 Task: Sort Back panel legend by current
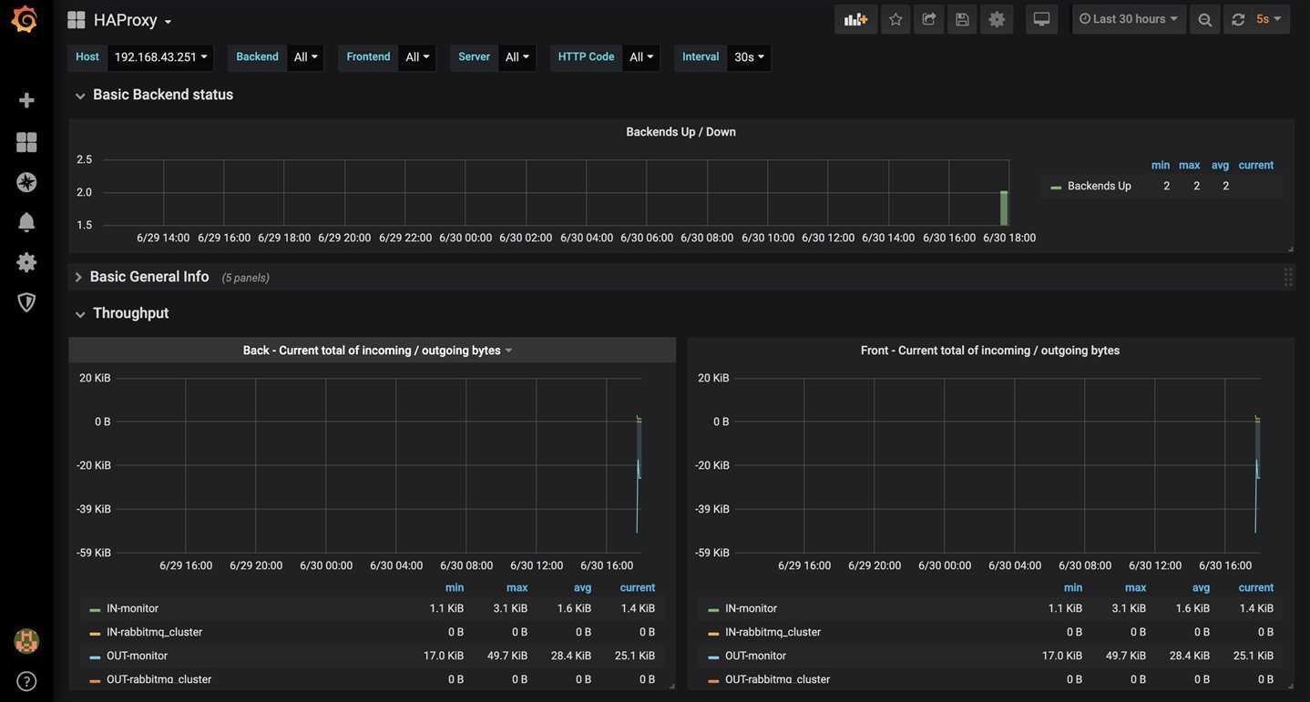click(638, 588)
